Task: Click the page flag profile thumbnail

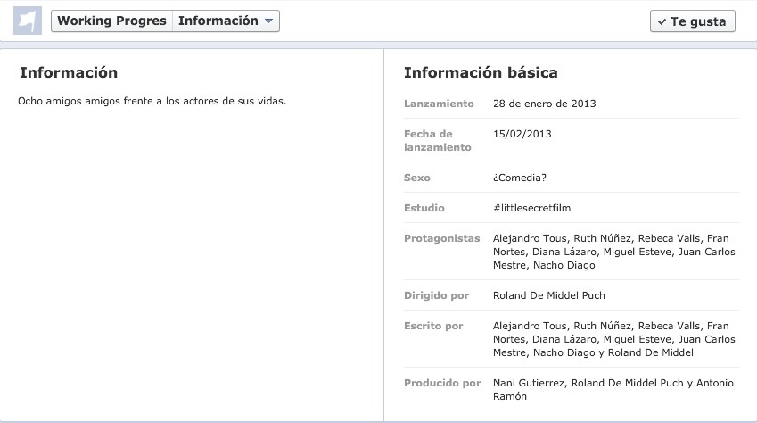Action: click(29, 21)
